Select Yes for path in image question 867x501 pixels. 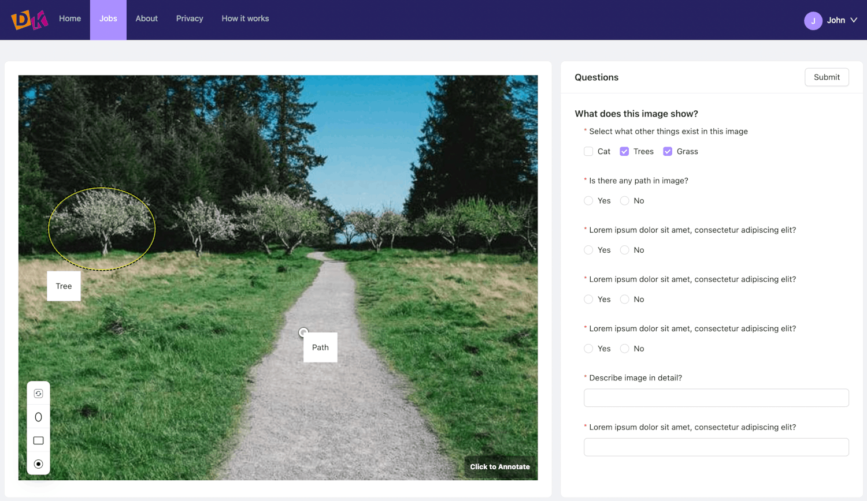tap(588, 201)
